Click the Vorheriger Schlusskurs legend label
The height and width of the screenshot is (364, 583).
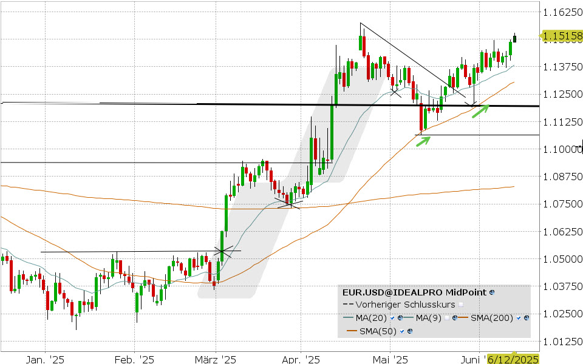pos(405,305)
